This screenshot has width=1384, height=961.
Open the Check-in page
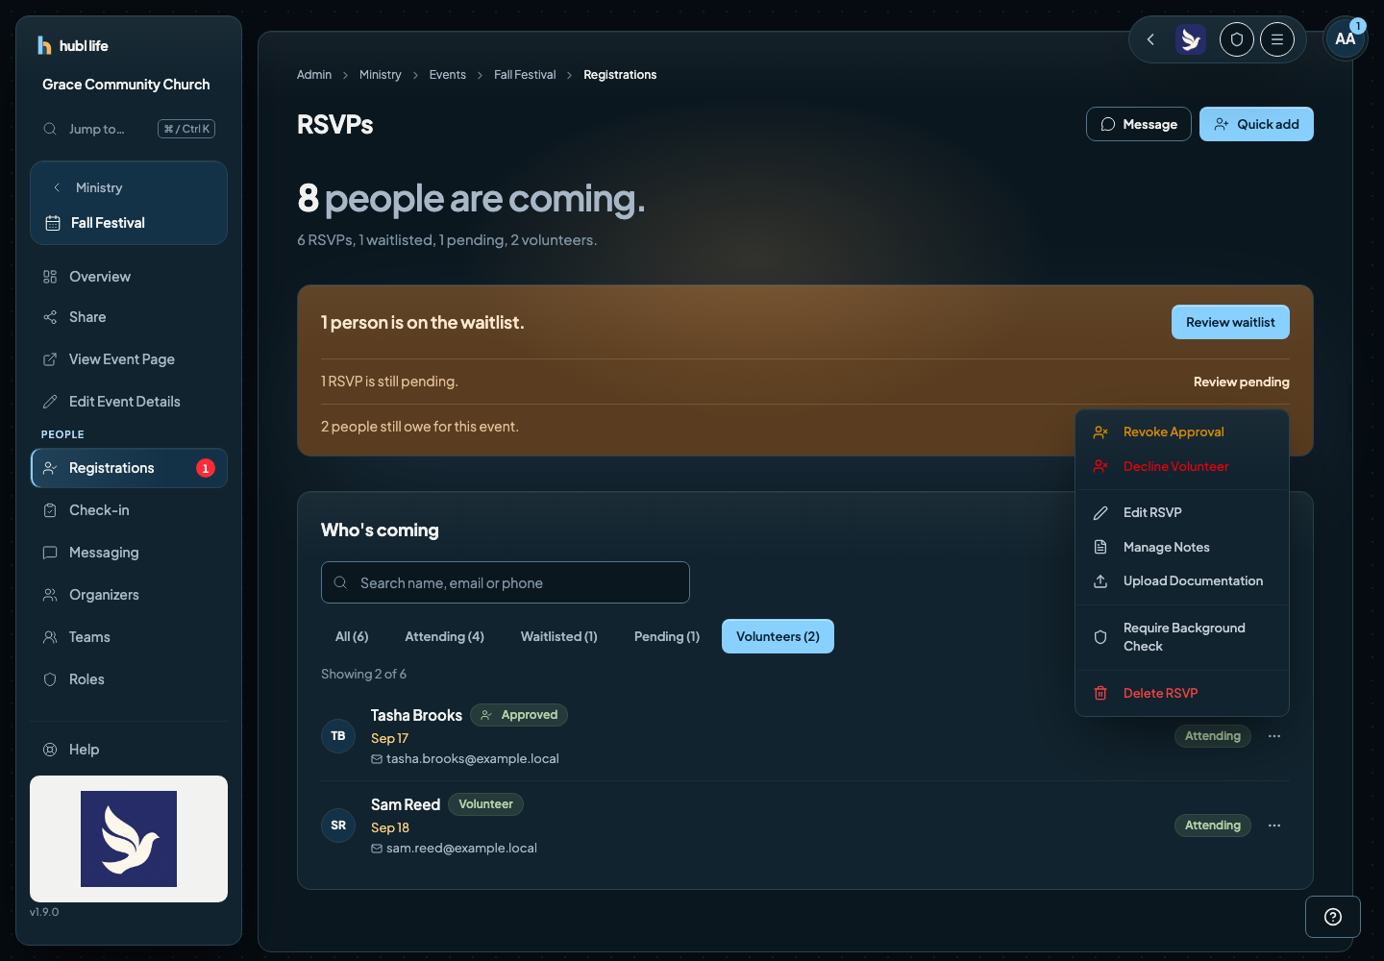coord(129,510)
